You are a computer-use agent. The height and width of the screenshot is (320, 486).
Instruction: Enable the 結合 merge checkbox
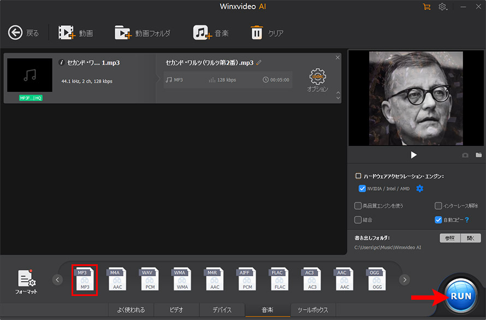point(358,220)
